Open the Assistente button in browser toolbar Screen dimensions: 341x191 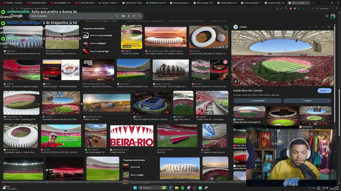[322, 8]
